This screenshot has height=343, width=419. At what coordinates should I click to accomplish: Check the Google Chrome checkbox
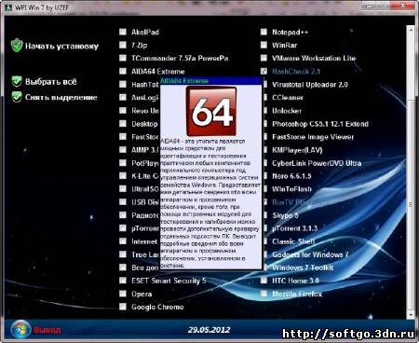pos(123,307)
